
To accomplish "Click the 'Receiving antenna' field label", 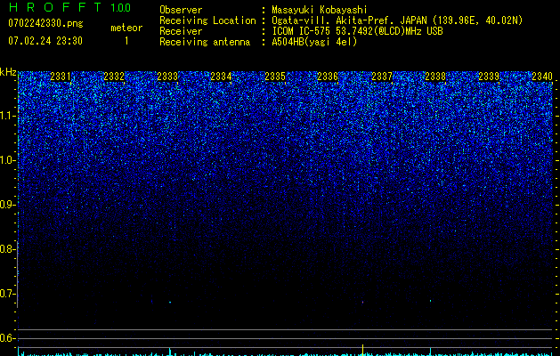I will [205, 42].
